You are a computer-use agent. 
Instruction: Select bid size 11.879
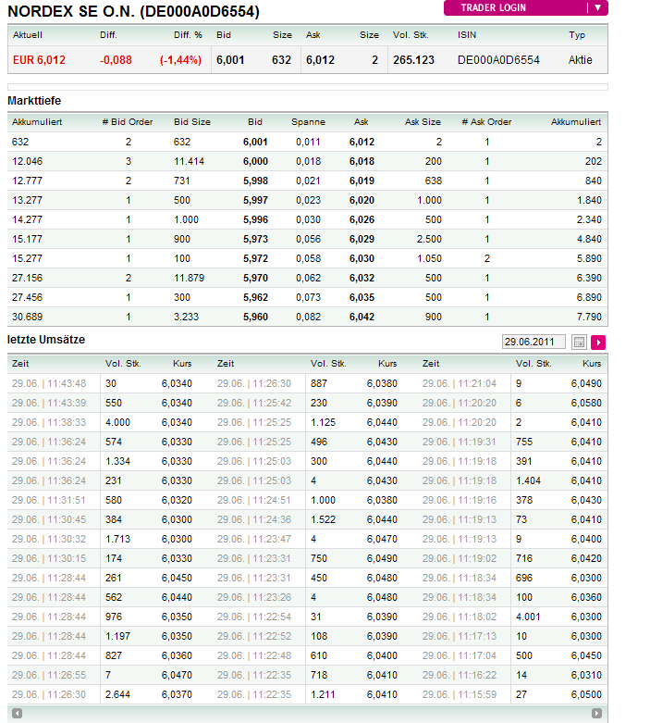click(189, 278)
